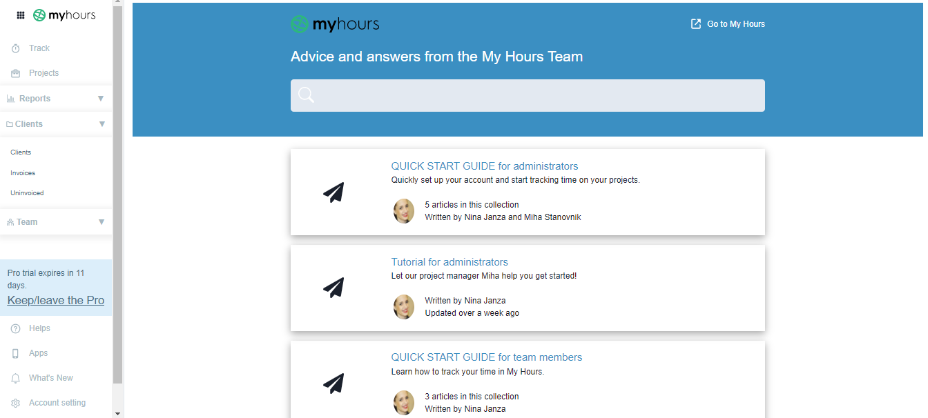928x418 pixels.
Task: Click paper plane icon for administrators guide
Action: coord(333,192)
